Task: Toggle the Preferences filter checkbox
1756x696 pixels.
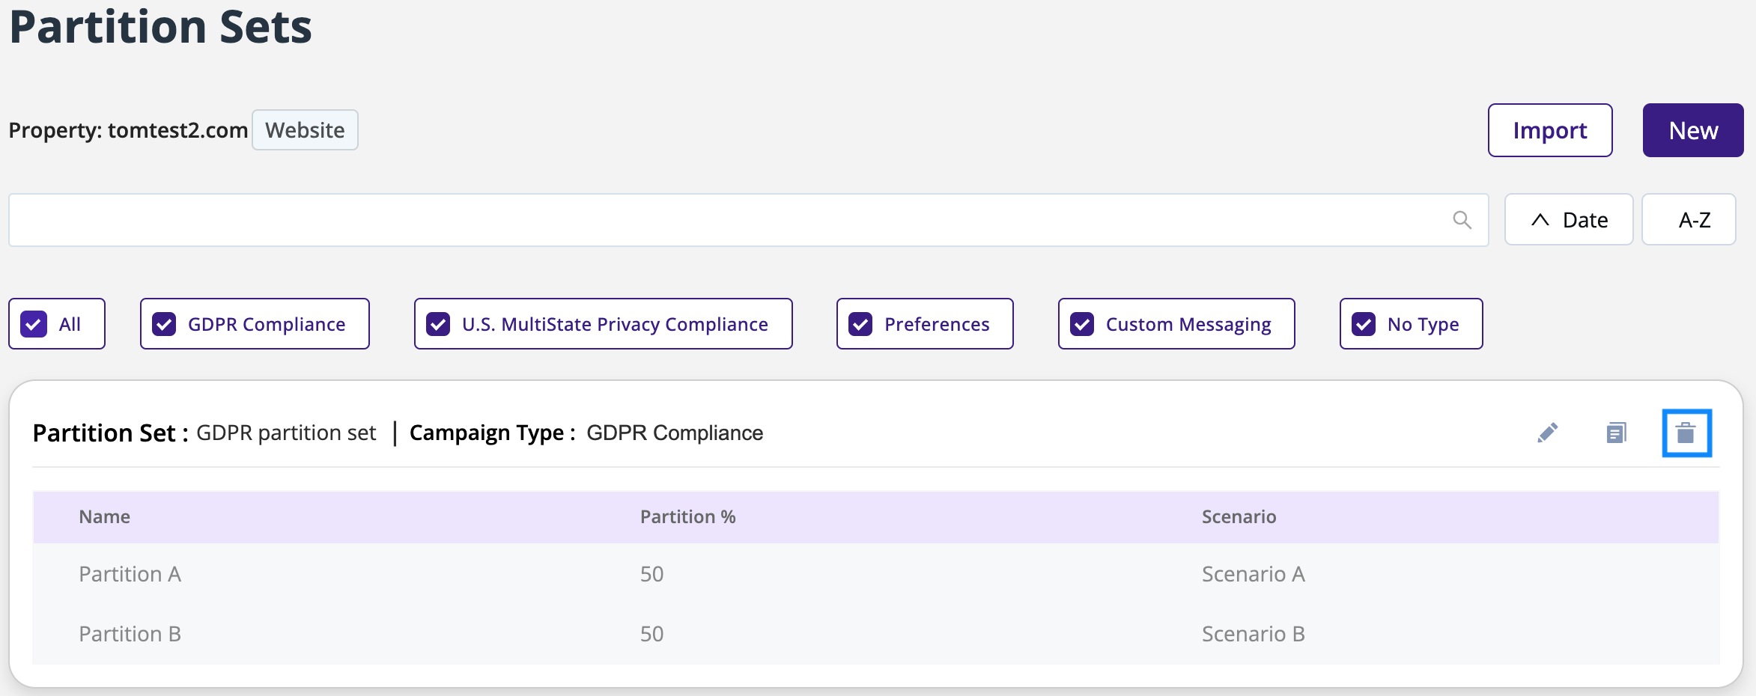Action: [860, 324]
